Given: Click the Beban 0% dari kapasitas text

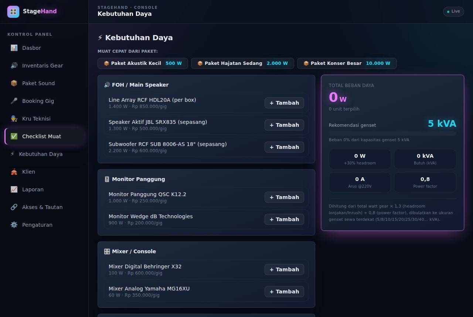Looking at the screenshot, I should [369, 140].
